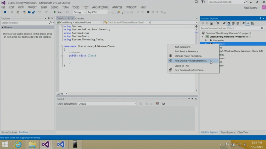Select the Solution 'ClassLibrary.Windows' root node
The width and height of the screenshot is (266, 149).
[228, 33]
